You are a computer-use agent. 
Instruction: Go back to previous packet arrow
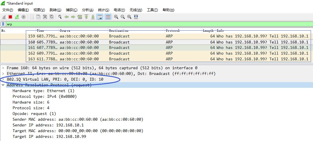point(67,17)
